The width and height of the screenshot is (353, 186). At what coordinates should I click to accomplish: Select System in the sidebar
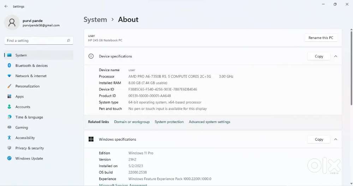point(21,55)
